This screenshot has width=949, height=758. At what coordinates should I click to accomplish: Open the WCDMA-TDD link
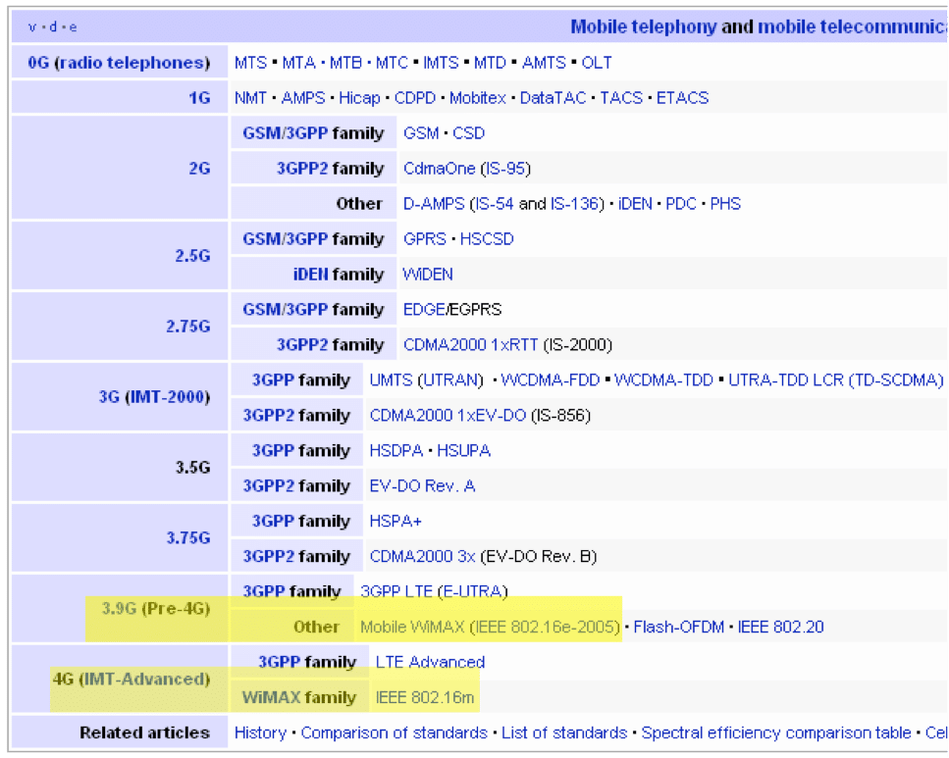tap(663, 379)
